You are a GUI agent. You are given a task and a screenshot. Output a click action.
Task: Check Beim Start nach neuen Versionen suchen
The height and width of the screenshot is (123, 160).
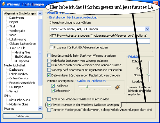tap(49, 65)
